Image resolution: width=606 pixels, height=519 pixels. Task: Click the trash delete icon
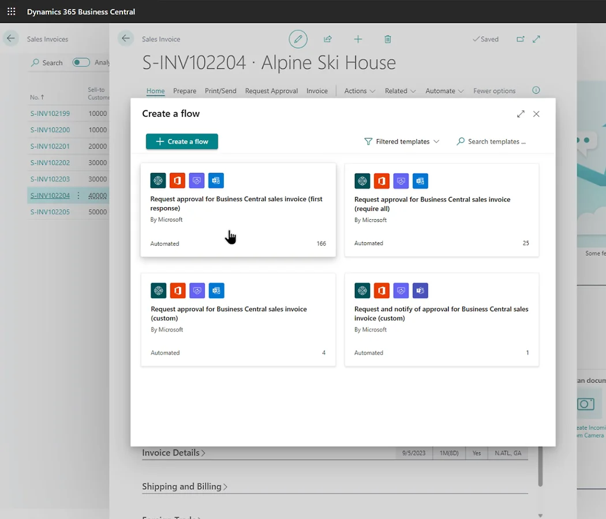[x=388, y=39]
